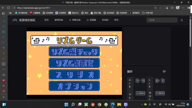The width and height of the screenshot is (192, 108).
Task: Toggle the browser sidebar panel icon
Action: point(189,8)
